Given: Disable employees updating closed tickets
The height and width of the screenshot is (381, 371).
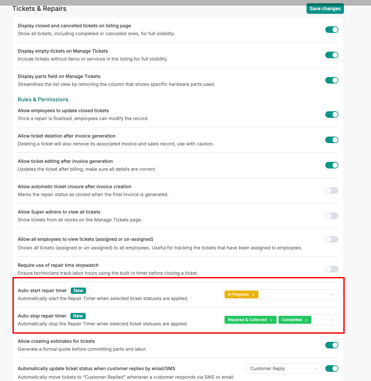Looking at the screenshot, I should [331, 114].
